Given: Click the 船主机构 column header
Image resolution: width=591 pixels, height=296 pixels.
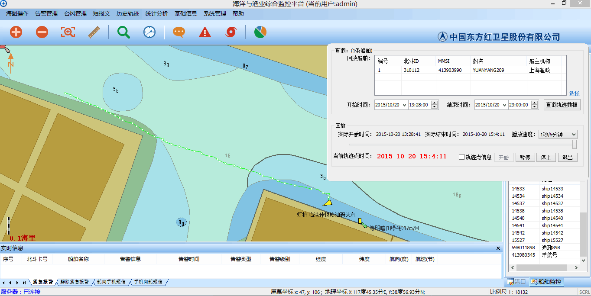Looking at the screenshot, I should click(544, 61).
